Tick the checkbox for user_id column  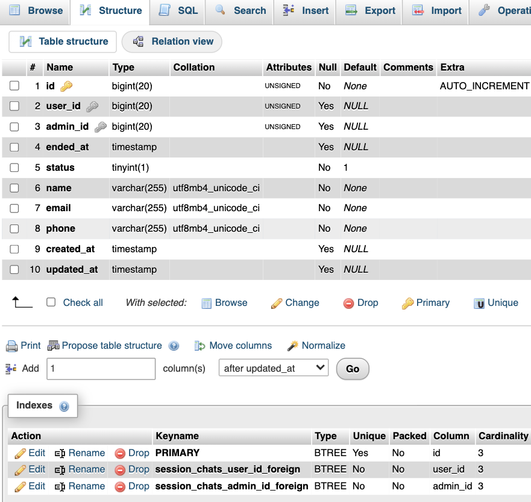[x=14, y=106]
